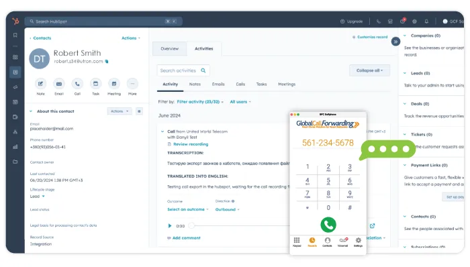Screen dimensions: 470x267
Task: Open Filter activity (23/32) dropdown
Action: coord(200,102)
